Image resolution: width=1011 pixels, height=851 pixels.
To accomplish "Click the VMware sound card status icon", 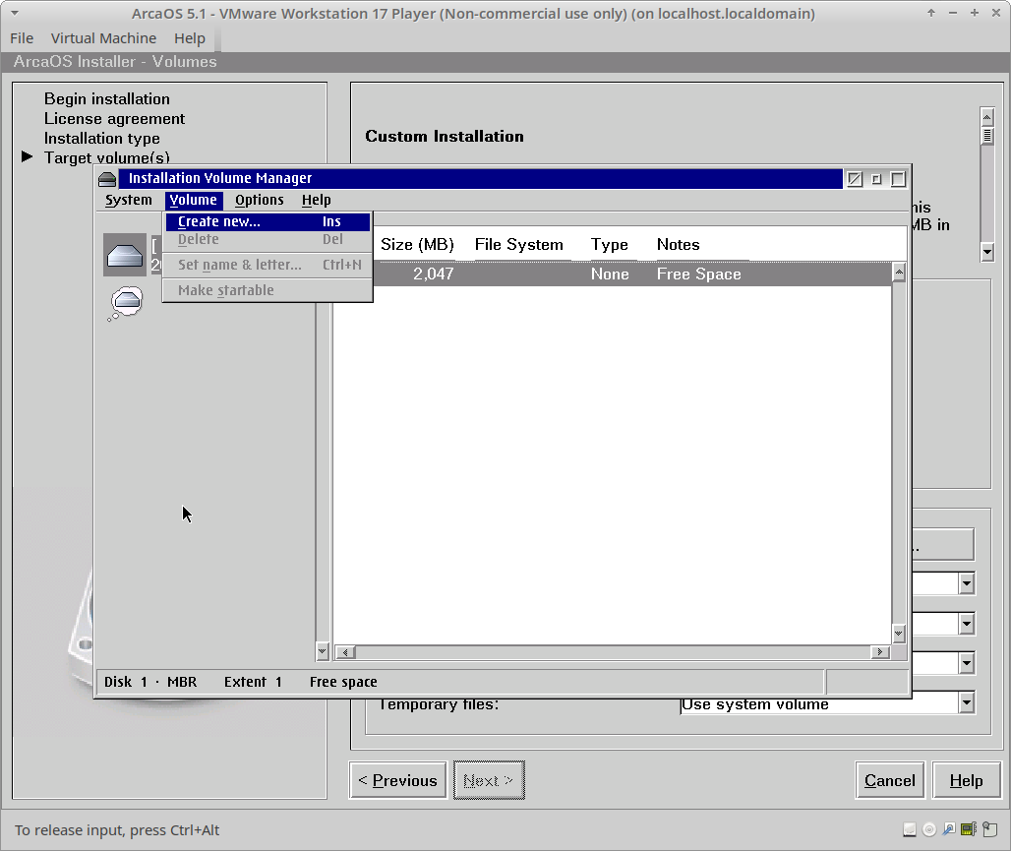I will [968, 829].
